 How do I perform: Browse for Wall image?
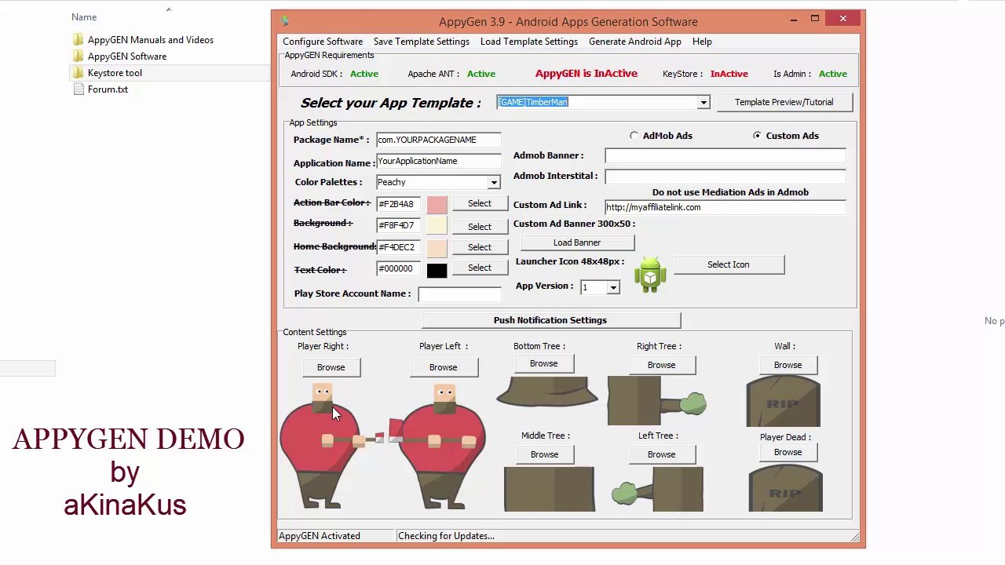pos(788,365)
